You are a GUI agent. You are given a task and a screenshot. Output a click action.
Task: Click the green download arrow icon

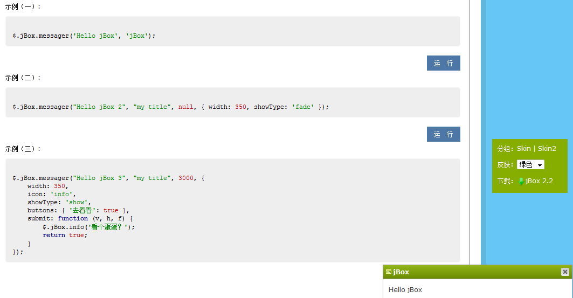(521, 181)
